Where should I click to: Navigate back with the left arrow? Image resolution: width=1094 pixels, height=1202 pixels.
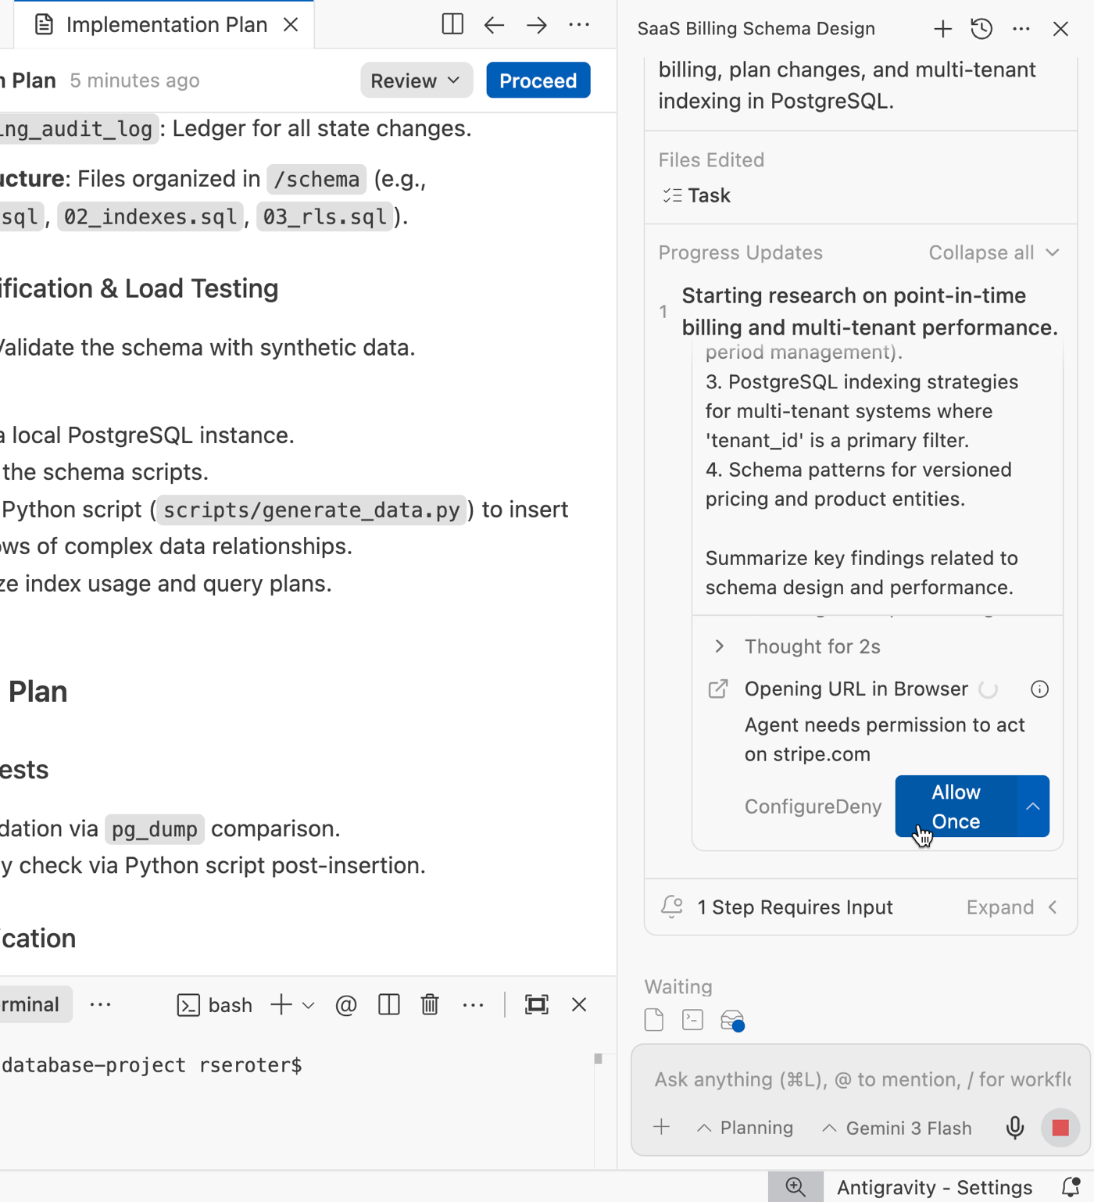click(494, 25)
